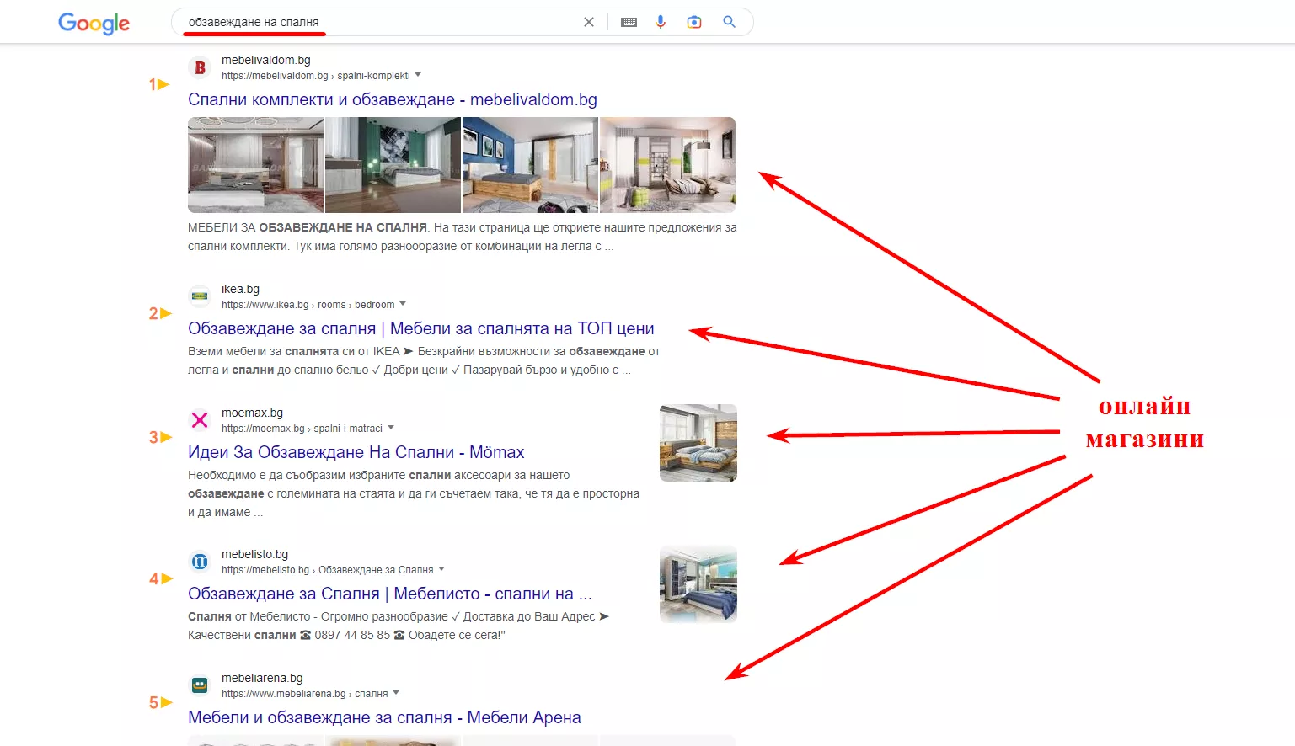1295x746 pixels.
Task: Expand the dropdown arrow beside ikea.bg bedroom URL
Action: [403, 304]
